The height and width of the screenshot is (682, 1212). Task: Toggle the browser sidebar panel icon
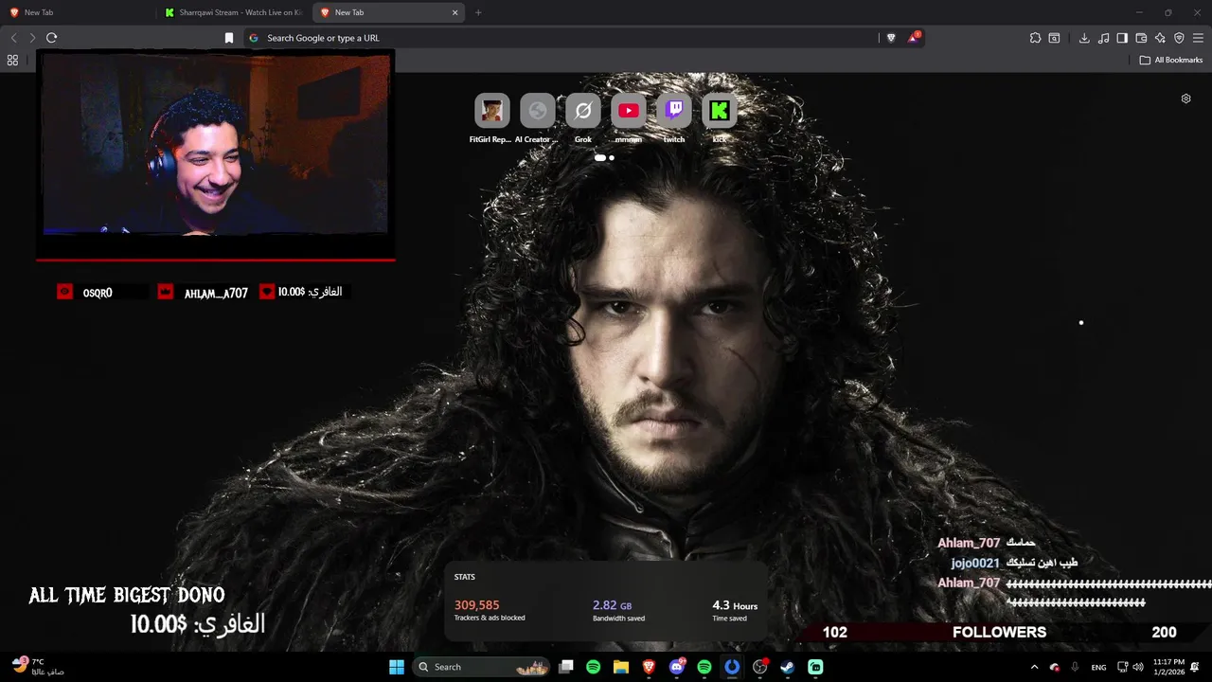[x=1122, y=38]
